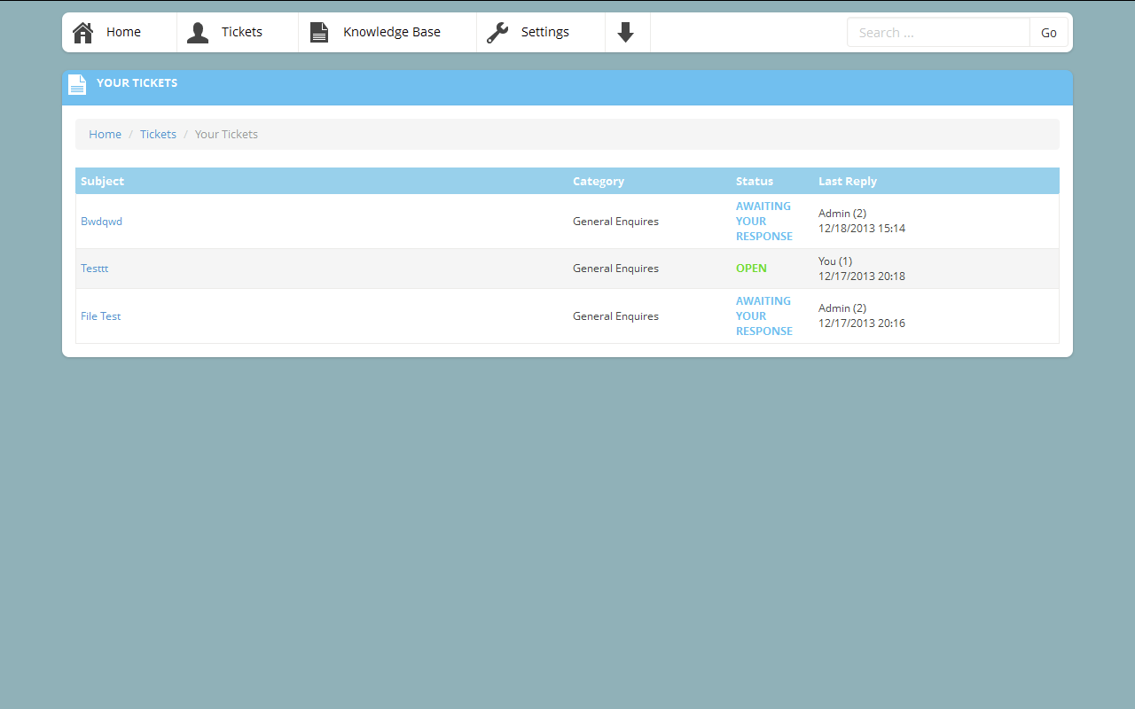Click inside the Search input field
Image resolution: width=1135 pixels, height=709 pixels.
coord(938,32)
